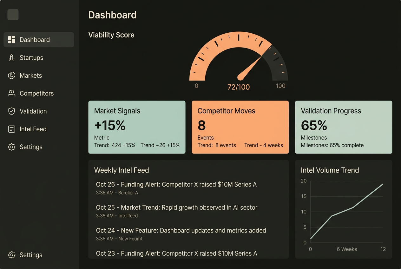
Task: Click the bottom Settings gear icon
Action: pos(12,255)
